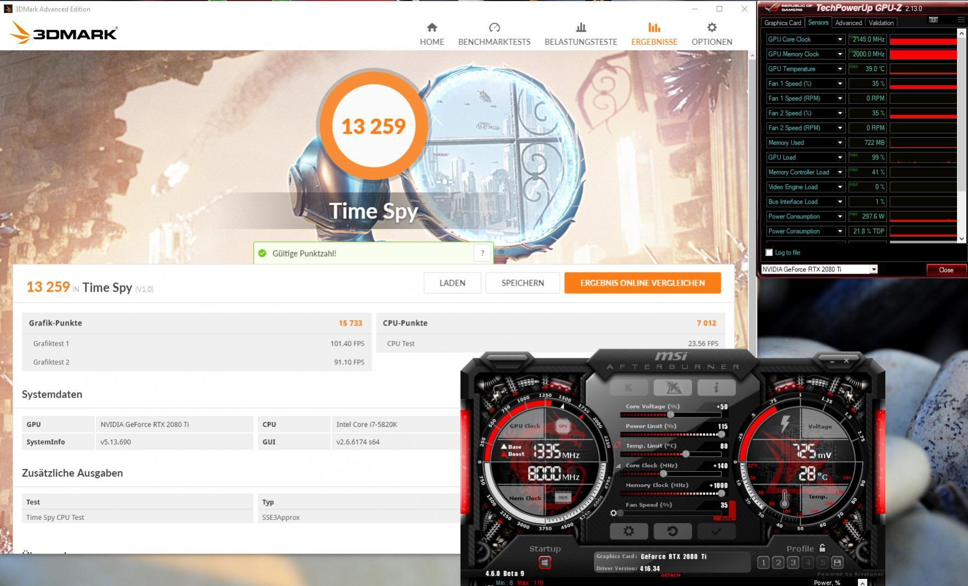Open the GPU Memory Clock sensor dropdown
The height and width of the screenshot is (586, 968).
pos(840,54)
